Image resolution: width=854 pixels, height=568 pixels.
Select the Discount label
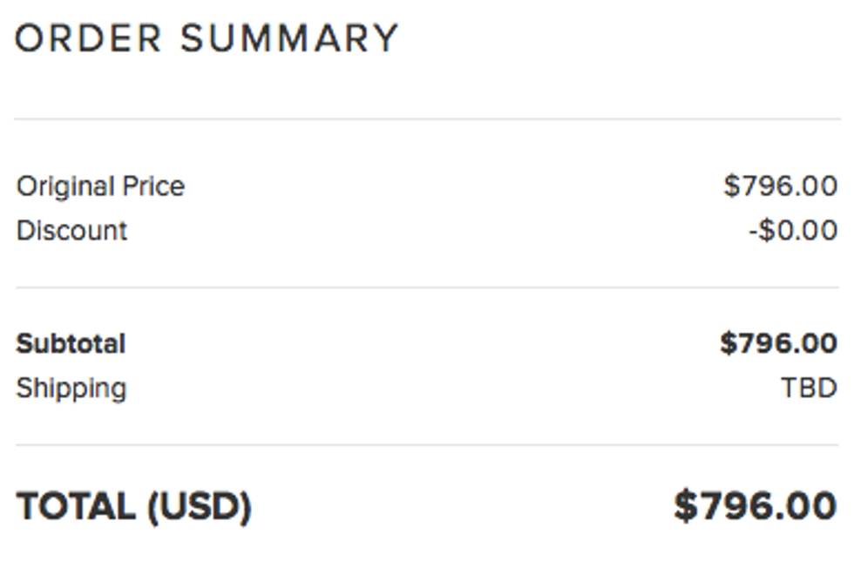point(71,231)
